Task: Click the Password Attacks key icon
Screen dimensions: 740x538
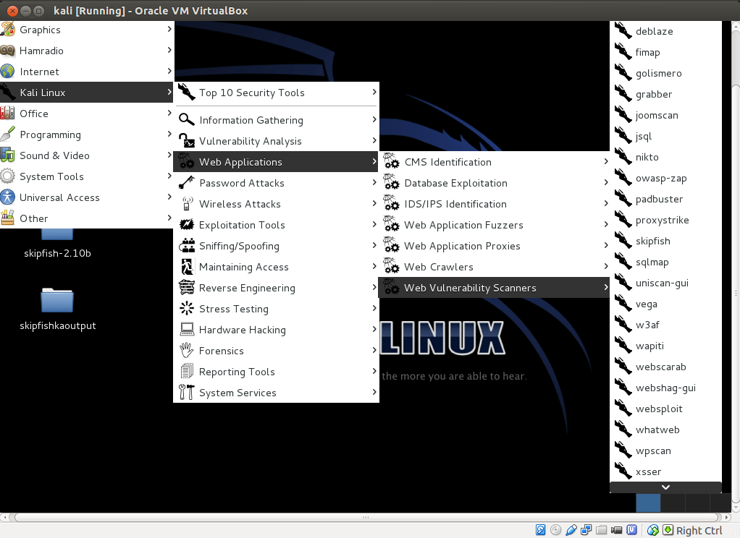Action: [x=187, y=182]
